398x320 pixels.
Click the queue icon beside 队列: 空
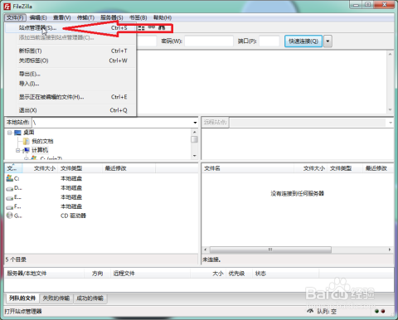pyautogui.click(x=310, y=311)
